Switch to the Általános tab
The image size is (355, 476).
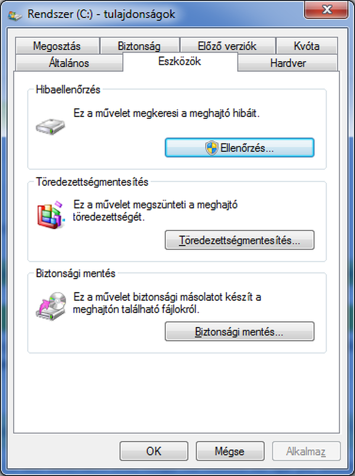click(x=69, y=62)
